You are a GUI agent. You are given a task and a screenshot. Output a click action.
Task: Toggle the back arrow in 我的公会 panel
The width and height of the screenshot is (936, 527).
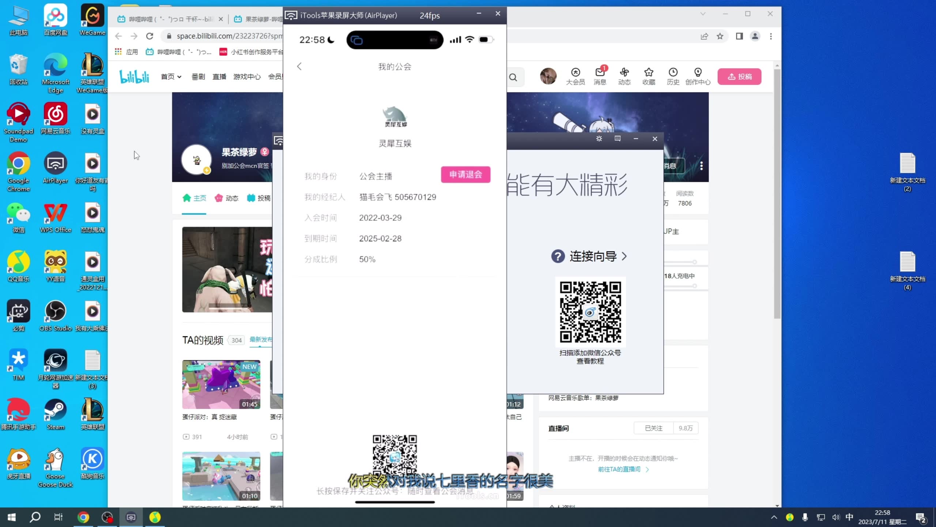(299, 66)
